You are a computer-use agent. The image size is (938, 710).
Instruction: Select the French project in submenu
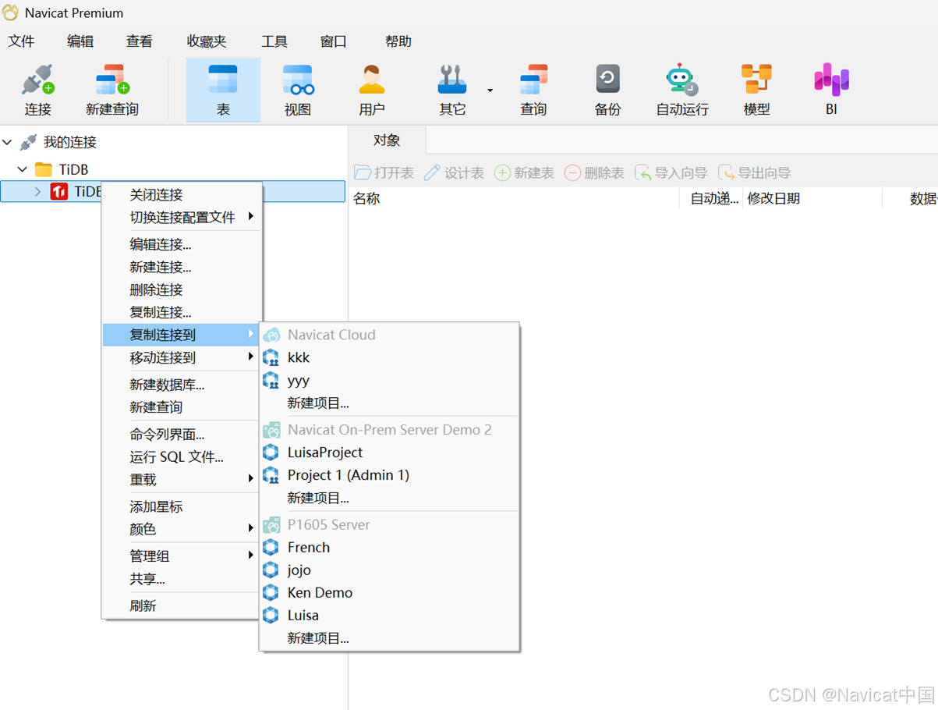[x=389, y=547]
